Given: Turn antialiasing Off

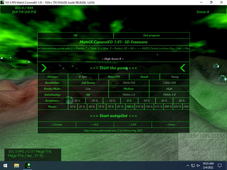Looking at the screenshot, I should pyautogui.click(x=88, y=95).
